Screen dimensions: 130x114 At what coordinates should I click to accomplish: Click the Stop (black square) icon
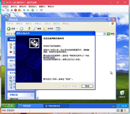point(12,10)
